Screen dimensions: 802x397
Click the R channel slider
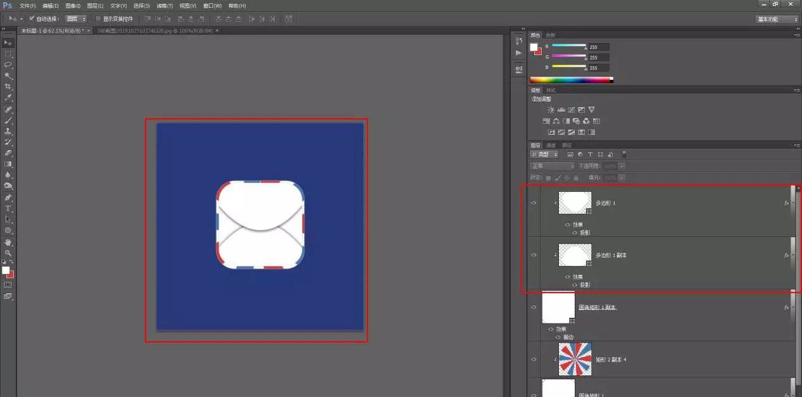(569, 46)
